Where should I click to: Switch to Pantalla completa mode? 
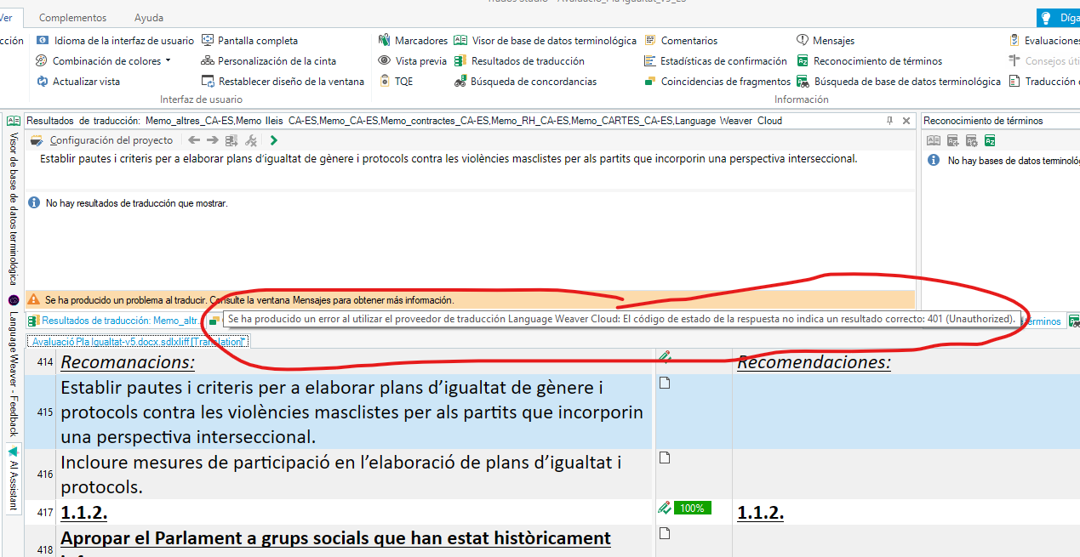[x=249, y=41]
